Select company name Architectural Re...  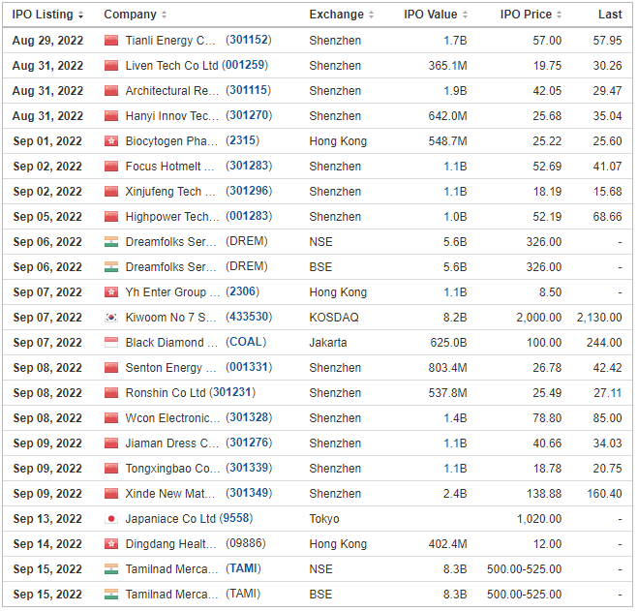[x=172, y=91]
